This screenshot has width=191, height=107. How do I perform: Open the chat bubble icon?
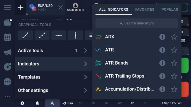8,82
